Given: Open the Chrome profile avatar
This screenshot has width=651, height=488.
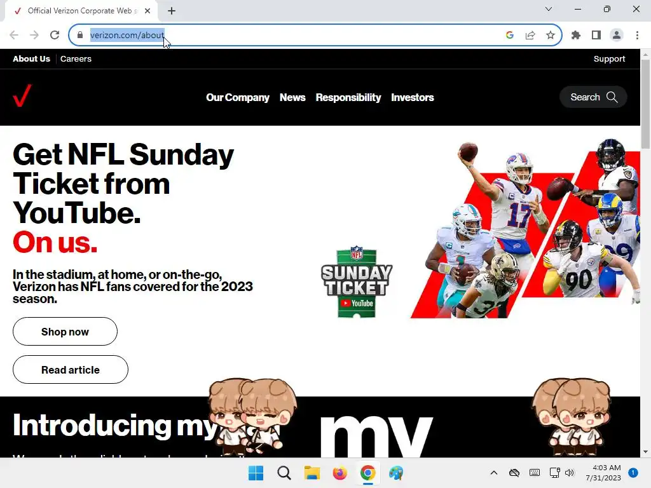Looking at the screenshot, I should pos(617,35).
